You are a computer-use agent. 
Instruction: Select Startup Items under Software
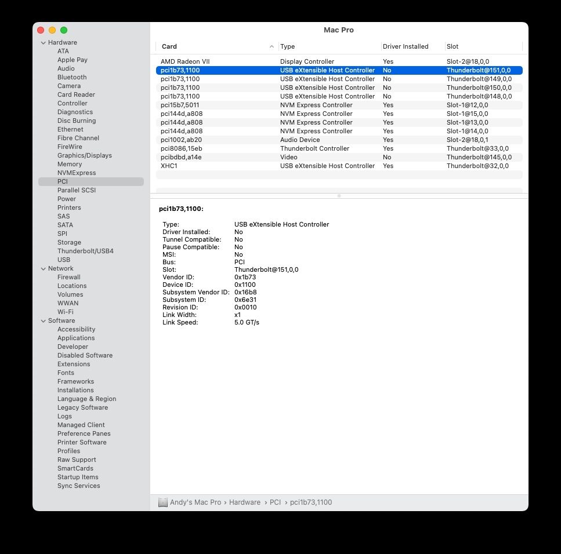[78, 477]
